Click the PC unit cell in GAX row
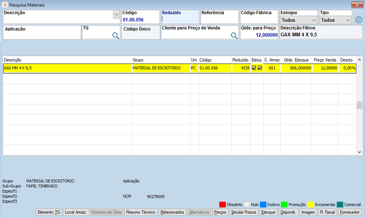This screenshot has width=365, height=218. click(194, 68)
